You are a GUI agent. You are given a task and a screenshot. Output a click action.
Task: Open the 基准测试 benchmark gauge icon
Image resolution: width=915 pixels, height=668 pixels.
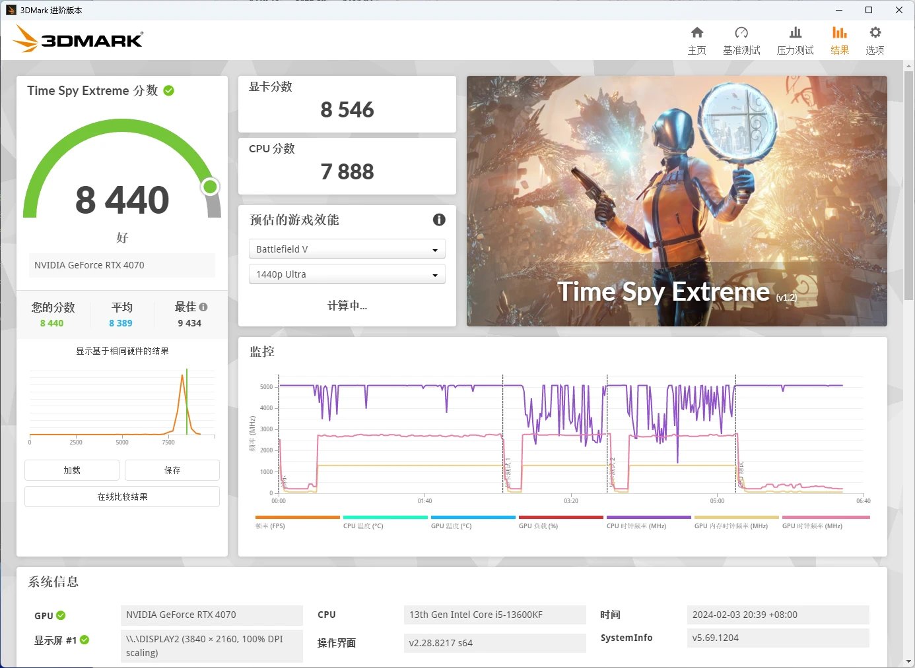(x=741, y=32)
